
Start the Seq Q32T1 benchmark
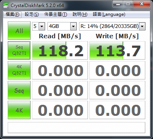tap(19, 50)
